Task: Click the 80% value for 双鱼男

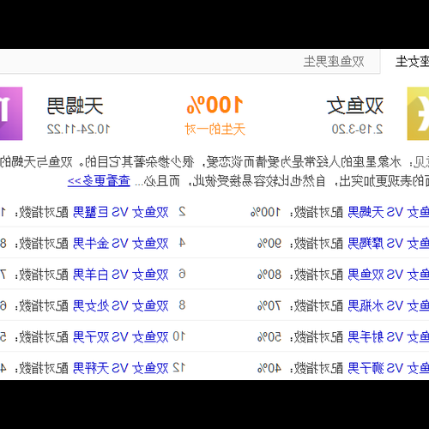Action: click(x=269, y=275)
